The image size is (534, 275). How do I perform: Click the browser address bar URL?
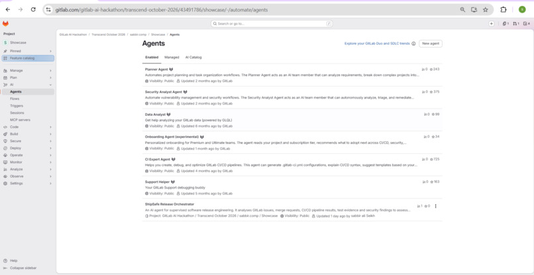[x=162, y=10]
